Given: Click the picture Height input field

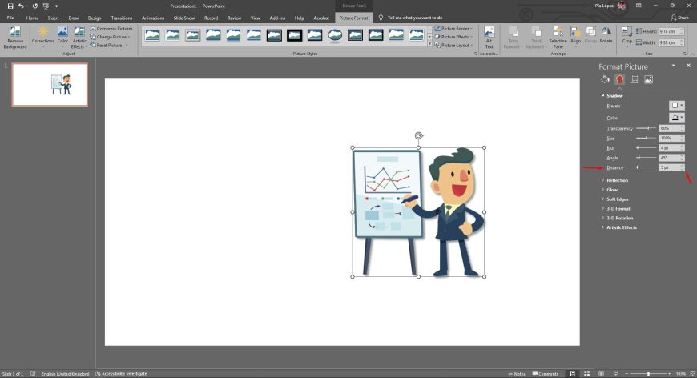Looking at the screenshot, I should click(668, 31).
